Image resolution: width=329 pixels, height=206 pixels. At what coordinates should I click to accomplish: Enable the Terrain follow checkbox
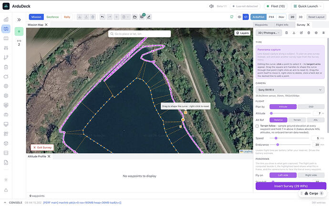click(257, 126)
